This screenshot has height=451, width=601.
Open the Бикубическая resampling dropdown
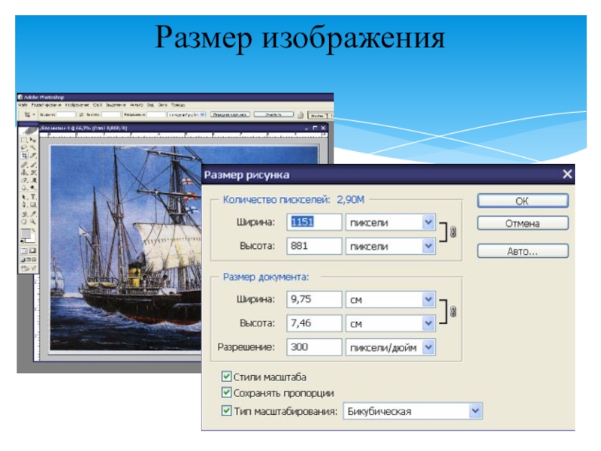click(476, 411)
